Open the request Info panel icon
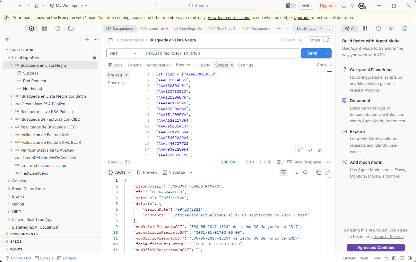 [405, 29]
